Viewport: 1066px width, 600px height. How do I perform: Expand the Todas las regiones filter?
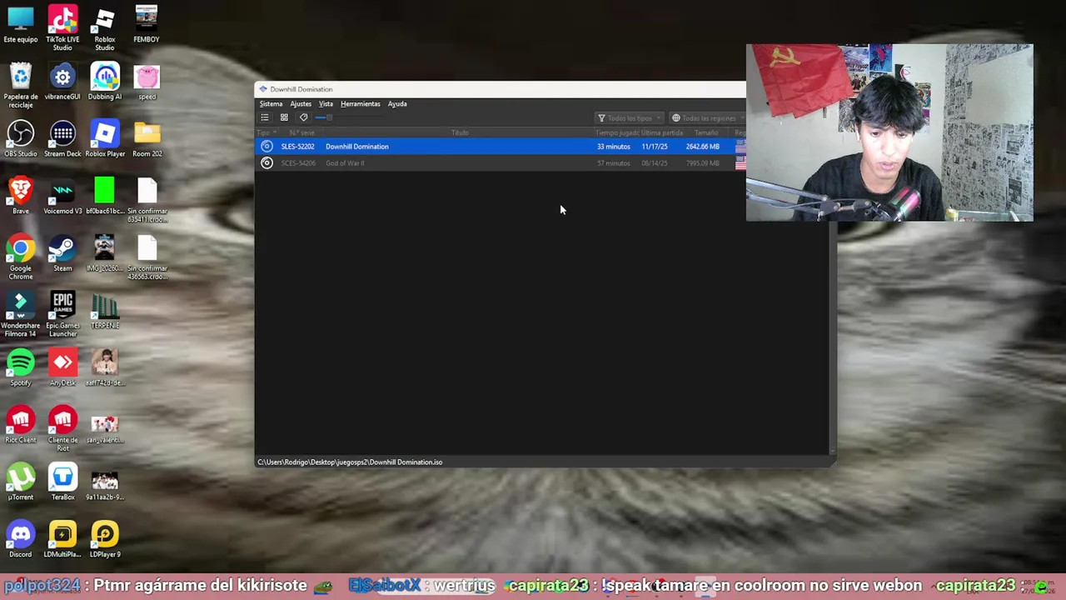709,118
